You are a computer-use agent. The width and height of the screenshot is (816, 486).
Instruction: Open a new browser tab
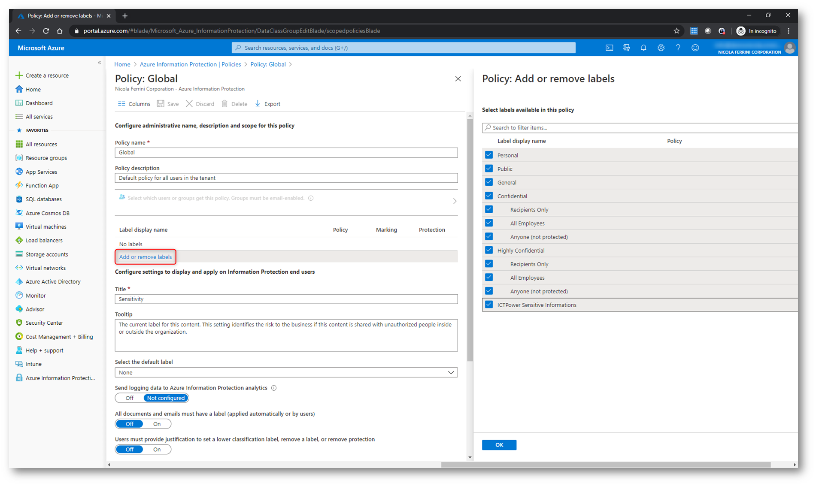click(x=125, y=16)
